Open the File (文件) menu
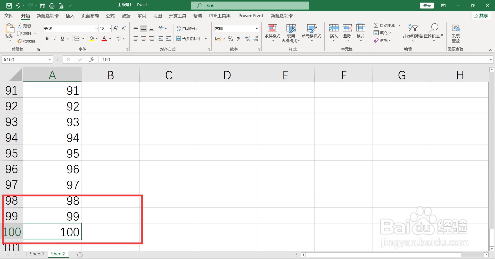 9,16
